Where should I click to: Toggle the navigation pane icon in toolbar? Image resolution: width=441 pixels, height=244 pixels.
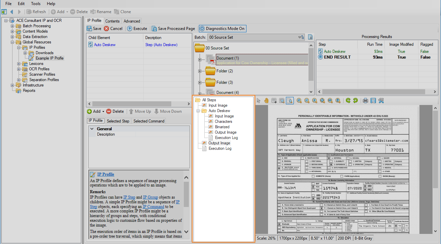tap(4, 12)
